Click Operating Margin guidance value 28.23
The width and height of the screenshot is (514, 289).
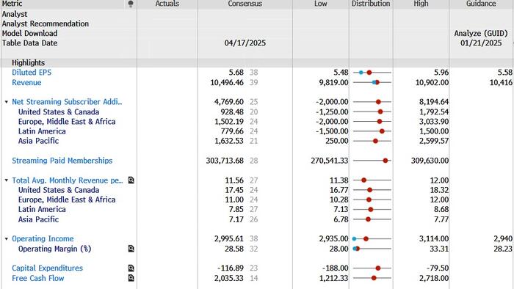point(503,249)
